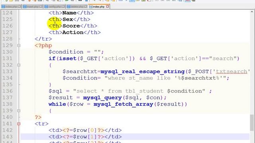Screen dimensions: 255x143
Task: Click line number 130 in the margin
Action: point(8,52)
